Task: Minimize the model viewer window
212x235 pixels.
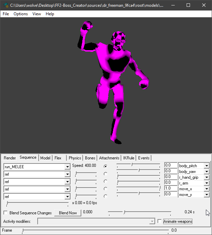Action: 173,5
